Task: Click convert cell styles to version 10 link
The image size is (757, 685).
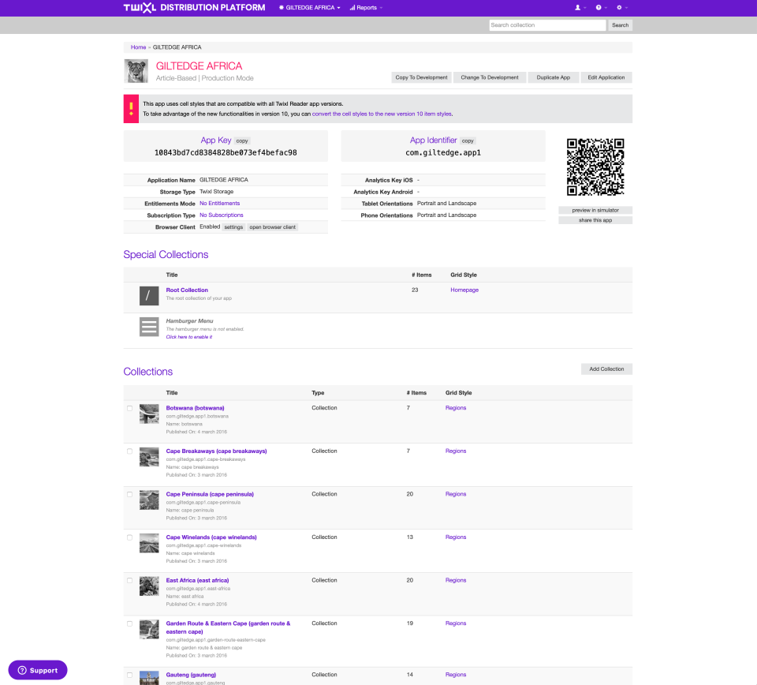Action: pyautogui.click(x=382, y=114)
